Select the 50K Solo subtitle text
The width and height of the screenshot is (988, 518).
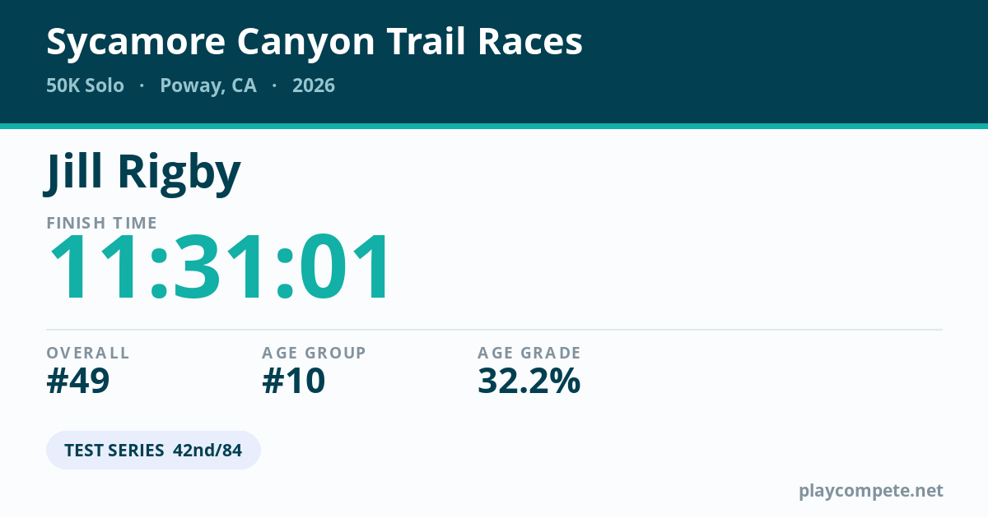tap(86, 86)
